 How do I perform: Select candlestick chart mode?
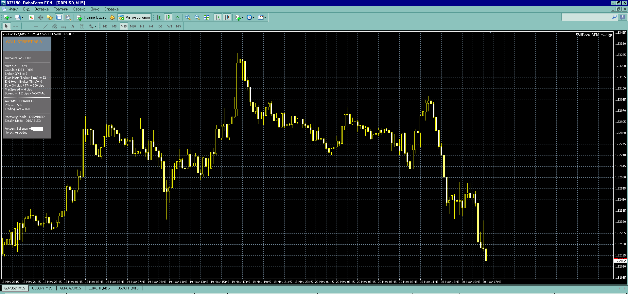[x=168, y=17]
